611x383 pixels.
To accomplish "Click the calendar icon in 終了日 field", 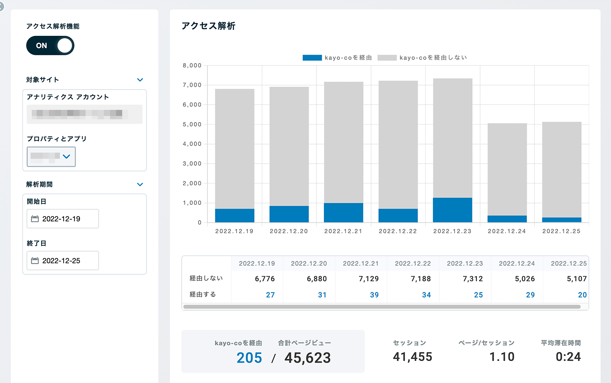I will coord(35,261).
